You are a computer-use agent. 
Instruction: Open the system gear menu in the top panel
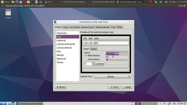tap(166, 2)
